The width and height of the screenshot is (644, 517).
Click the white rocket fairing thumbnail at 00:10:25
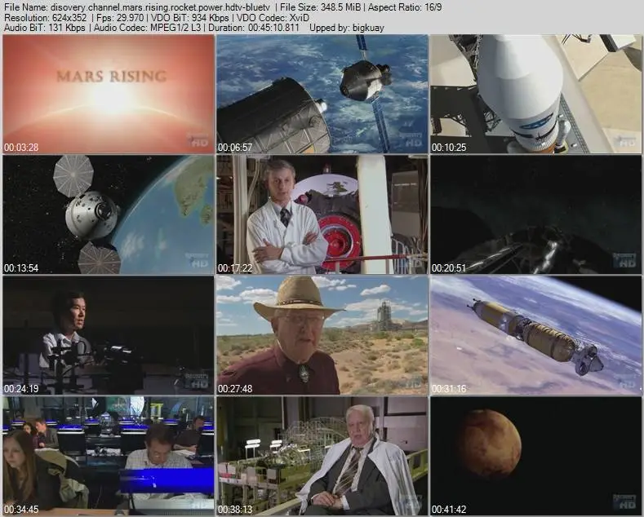click(x=535, y=94)
